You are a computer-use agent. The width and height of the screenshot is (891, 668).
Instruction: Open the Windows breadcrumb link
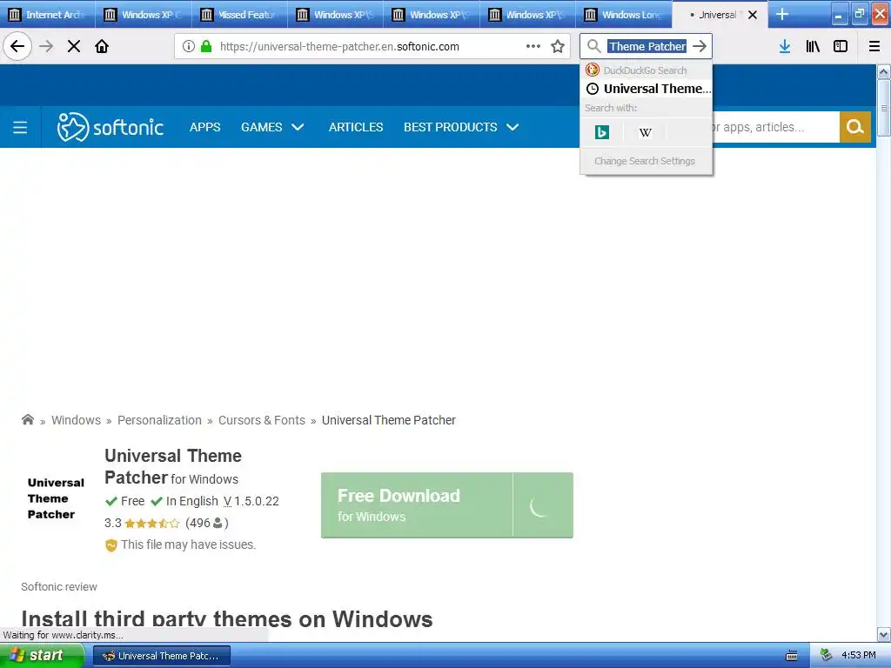coord(77,420)
